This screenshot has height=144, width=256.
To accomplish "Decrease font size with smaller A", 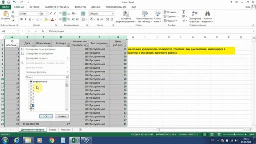I will click(55, 14).
